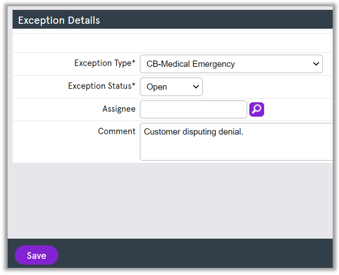The height and width of the screenshot is (275, 339).
Task: Click the Comment field label
Action: (116, 131)
